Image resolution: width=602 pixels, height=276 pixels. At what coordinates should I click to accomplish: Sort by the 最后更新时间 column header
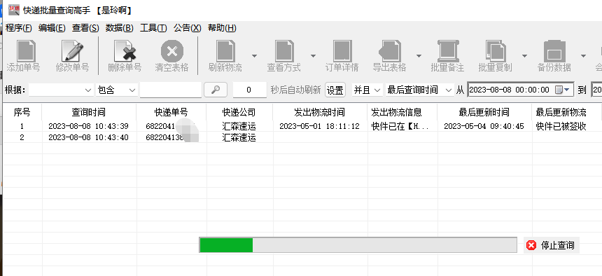tap(484, 112)
